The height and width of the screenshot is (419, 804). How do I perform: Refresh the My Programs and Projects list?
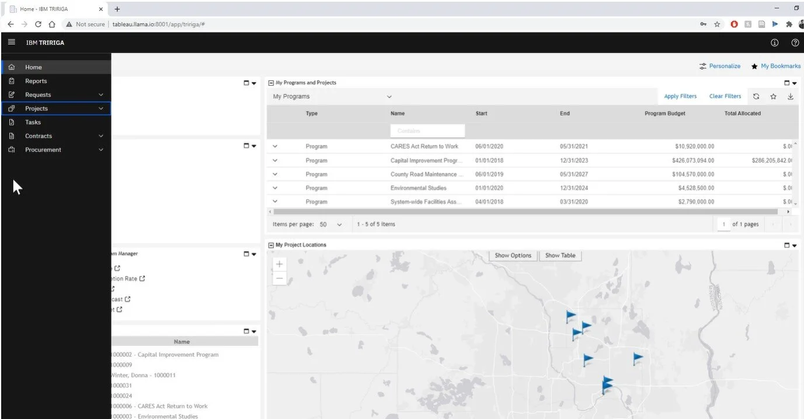click(756, 96)
